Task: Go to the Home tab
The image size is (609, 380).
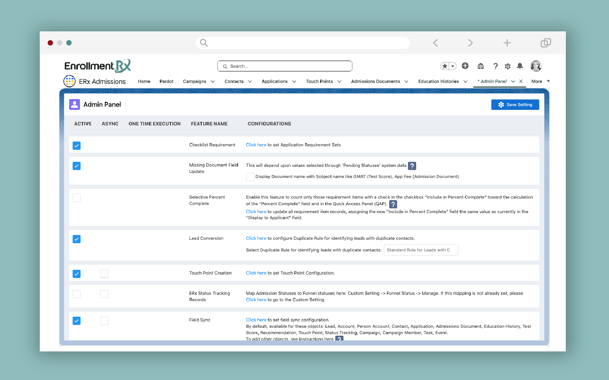Action: tap(144, 81)
